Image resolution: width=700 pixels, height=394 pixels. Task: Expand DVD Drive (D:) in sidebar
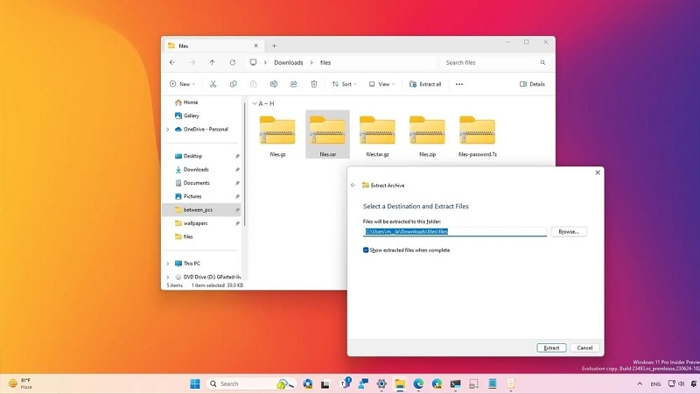click(168, 277)
